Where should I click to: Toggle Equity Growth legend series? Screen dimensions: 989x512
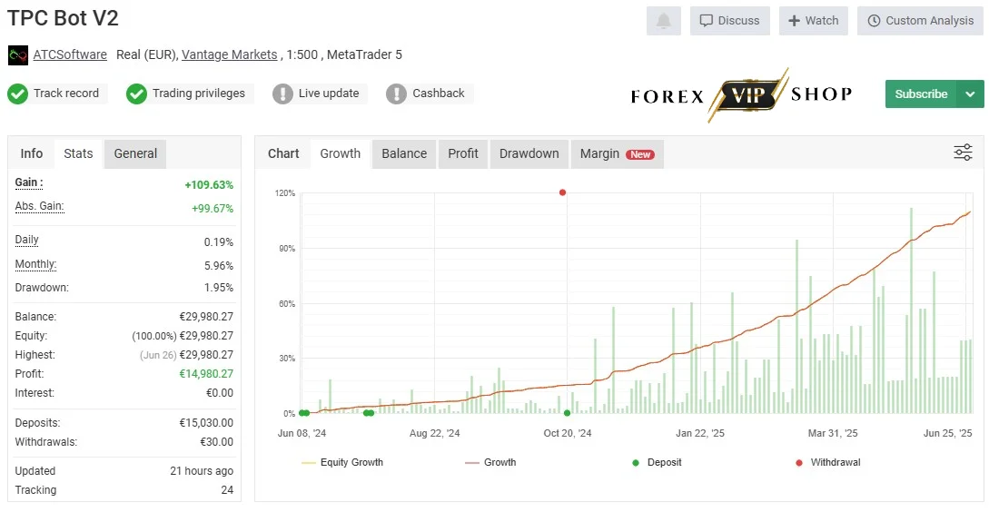pyautogui.click(x=342, y=462)
